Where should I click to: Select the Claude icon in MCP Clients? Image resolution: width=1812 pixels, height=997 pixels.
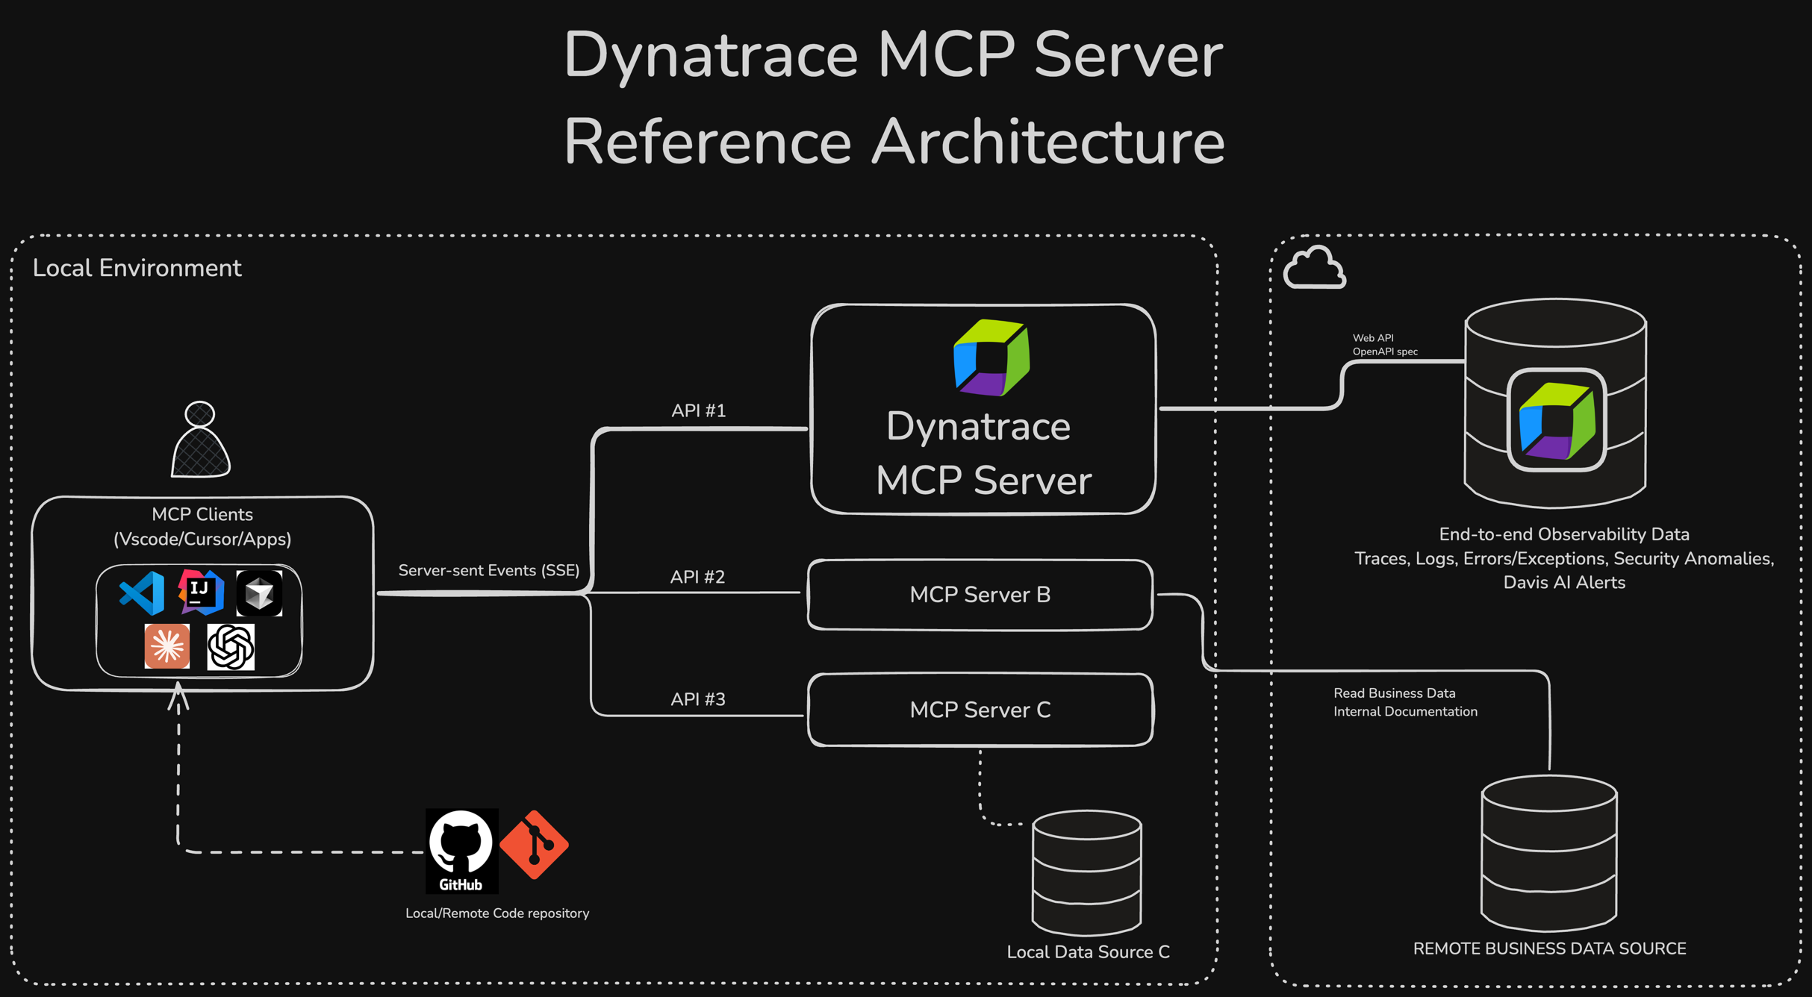click(166, 646)
